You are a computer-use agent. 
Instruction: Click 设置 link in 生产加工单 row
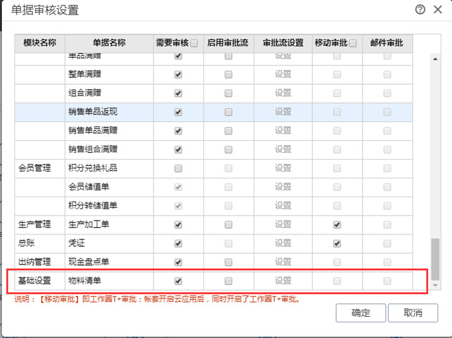(283, 225)
